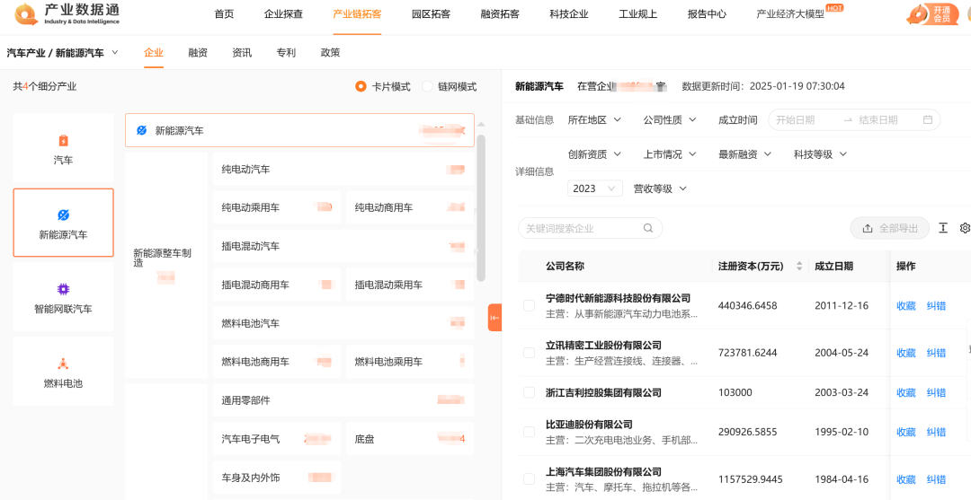This screenshot has width=971, height=500.
Task: Open 产业经济大模型 navigation item
Action: point(790,14)
